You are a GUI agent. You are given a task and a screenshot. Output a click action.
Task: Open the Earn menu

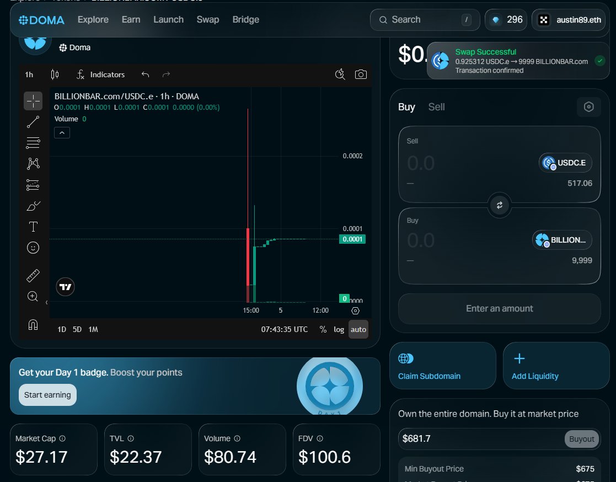point(131,20)
